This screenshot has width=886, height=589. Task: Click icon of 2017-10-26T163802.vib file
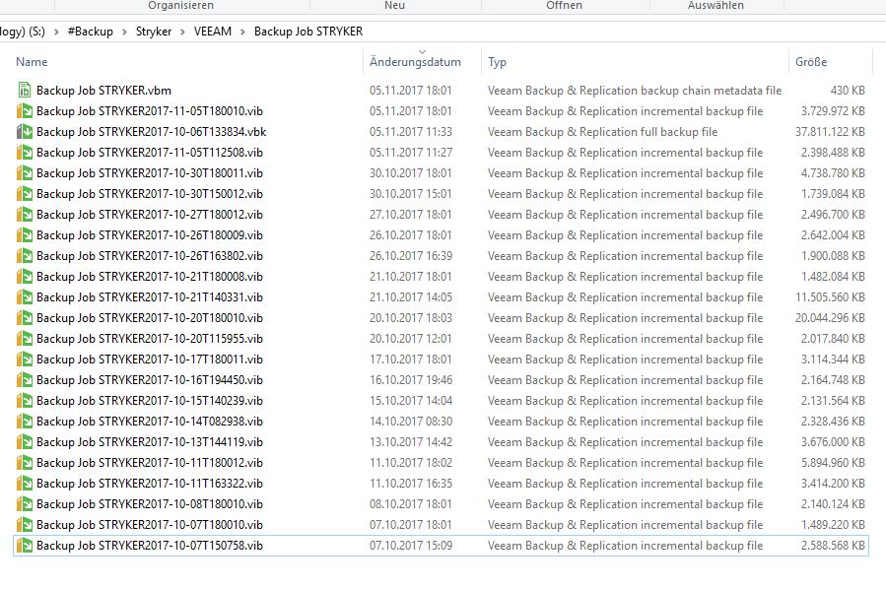tap(25, 256)
